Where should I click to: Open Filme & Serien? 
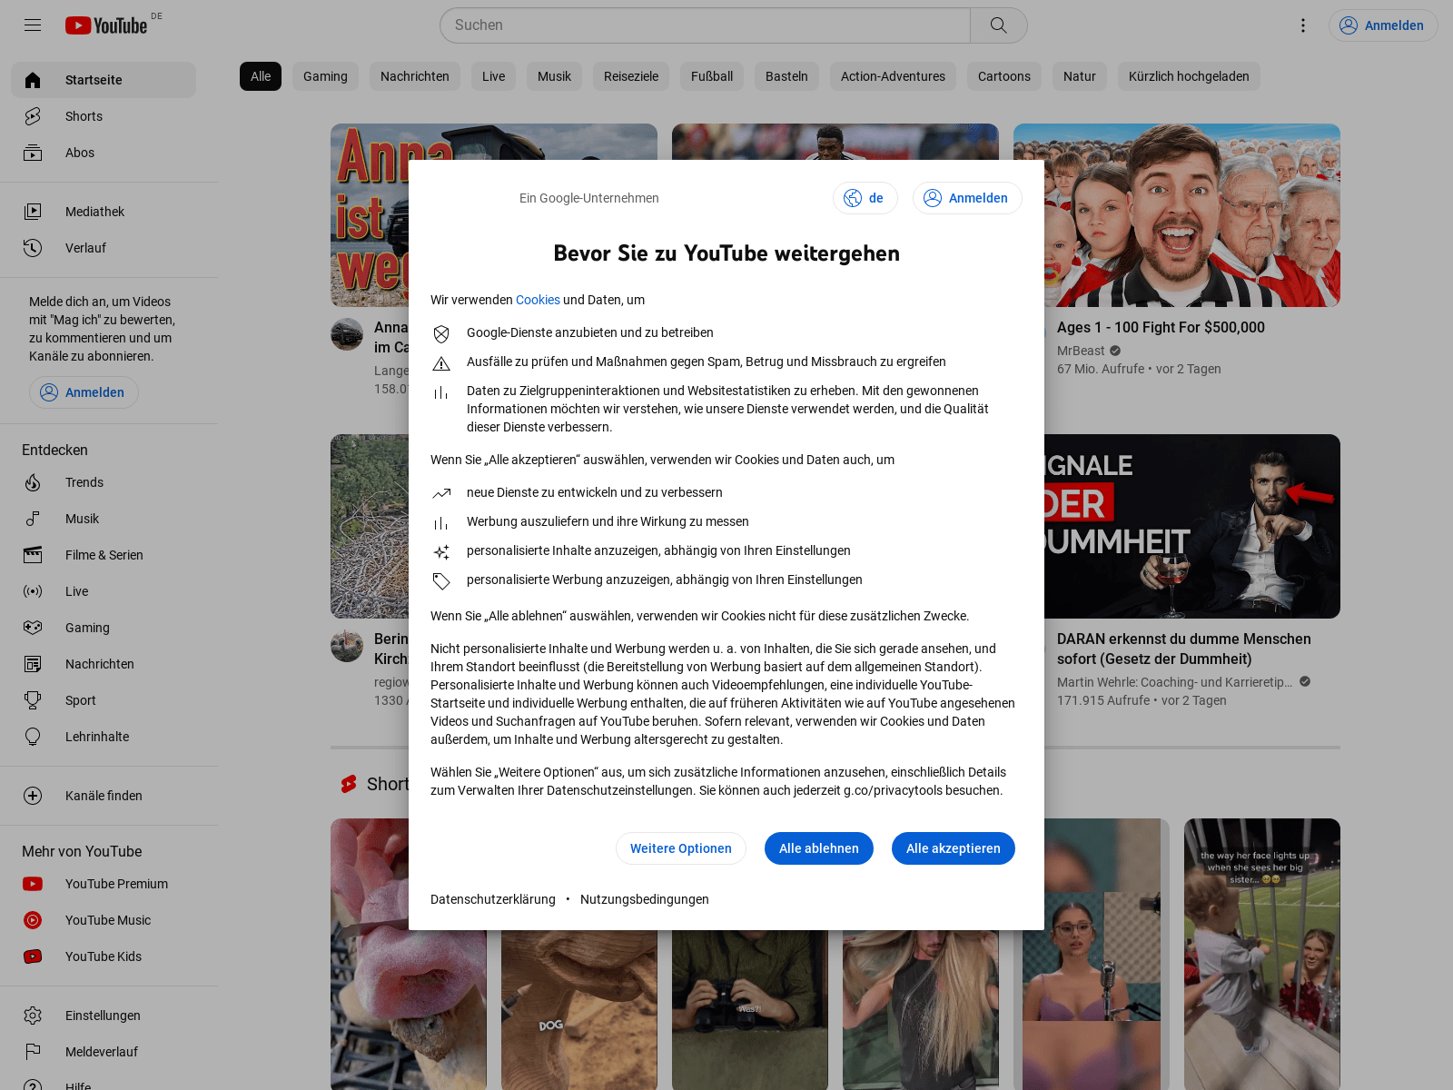[104, 555]
